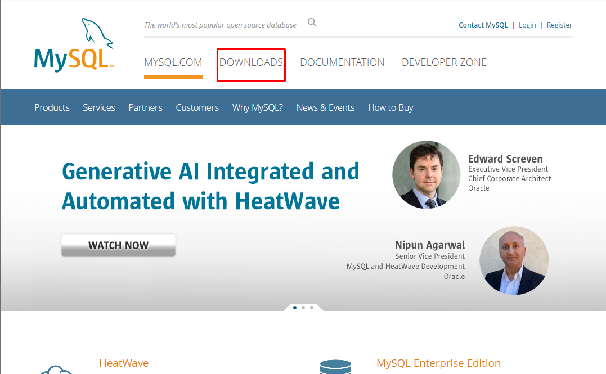Open the MYSQL.COM tab

click(173, 62)
